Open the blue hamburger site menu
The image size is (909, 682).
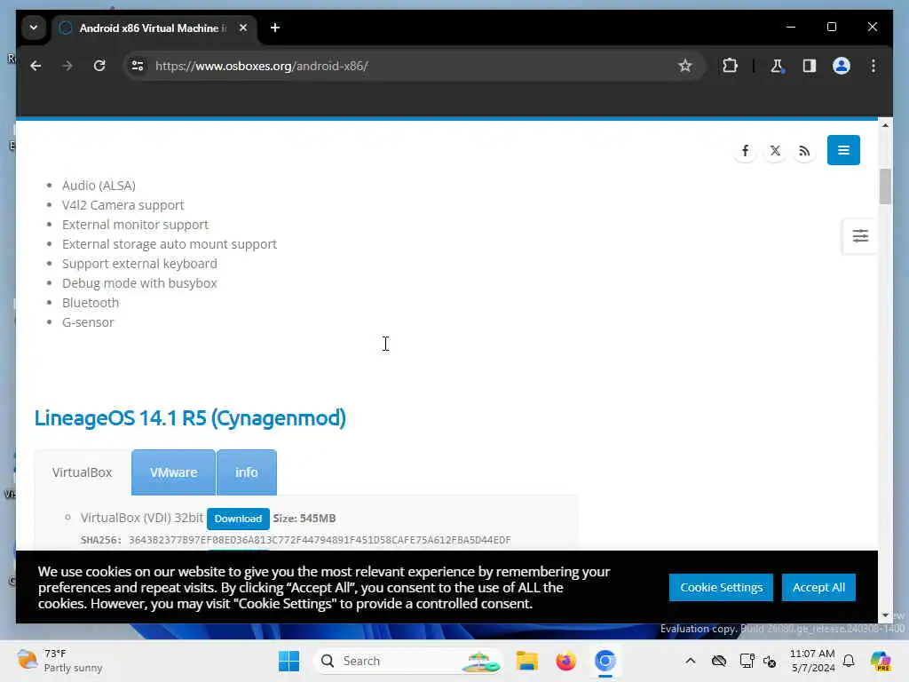pos(843,150)
